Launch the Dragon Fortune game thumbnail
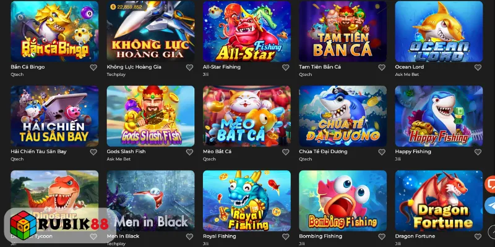This screenshot has width=495, height=247. point(439,201)
